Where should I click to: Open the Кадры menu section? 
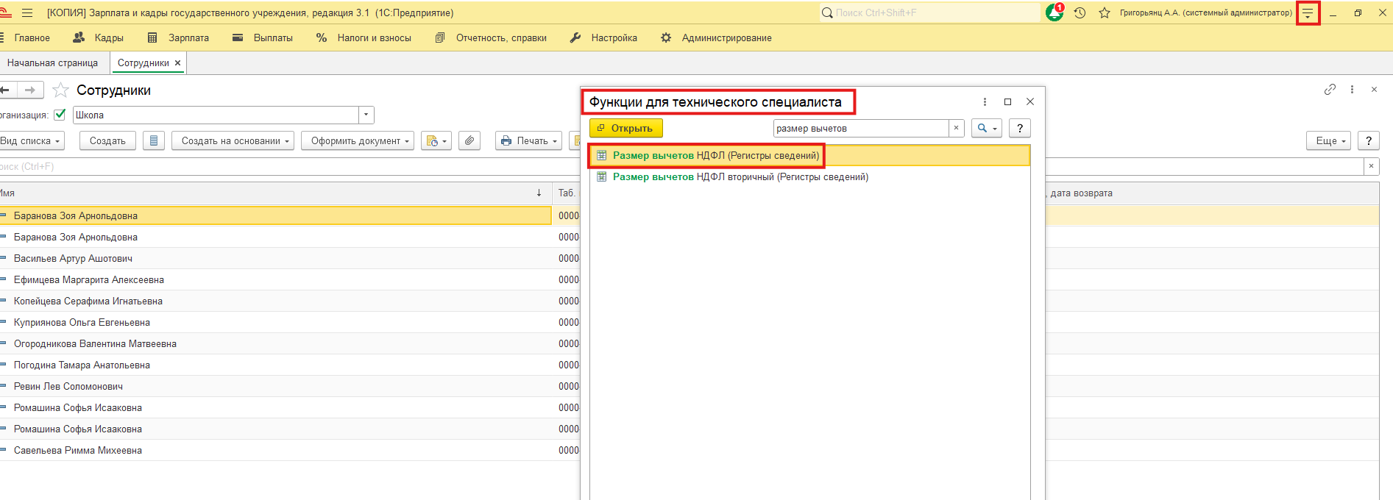(99, 37)
